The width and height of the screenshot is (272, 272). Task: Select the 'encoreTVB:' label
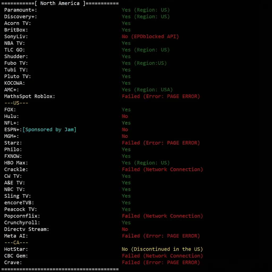coord(19,203)
